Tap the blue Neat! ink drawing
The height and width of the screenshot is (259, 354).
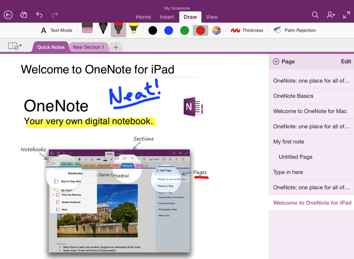(x=135, y=94)
